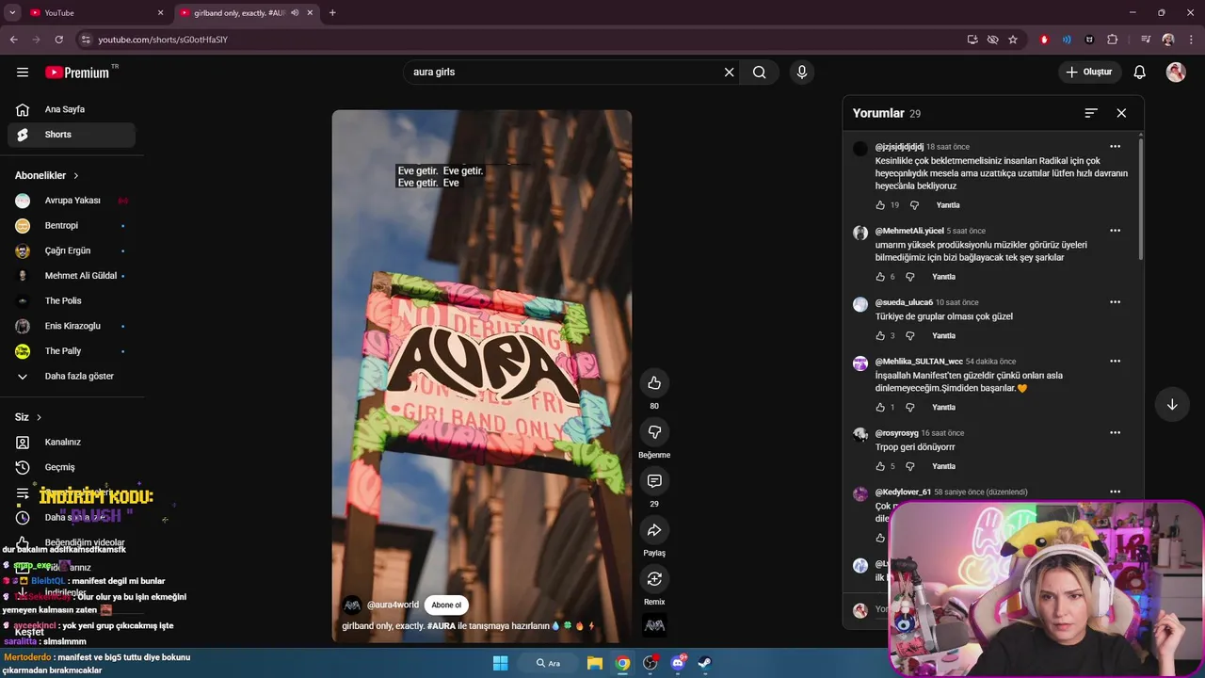Open The Polis subscription channel
Screen dimensions: 1205x678
[x=72, y=300]
